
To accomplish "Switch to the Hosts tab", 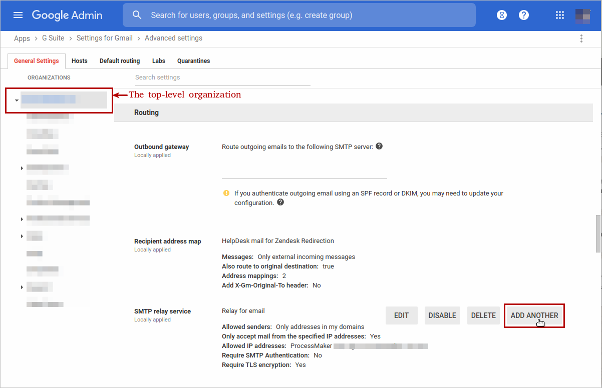I will 79,61.
